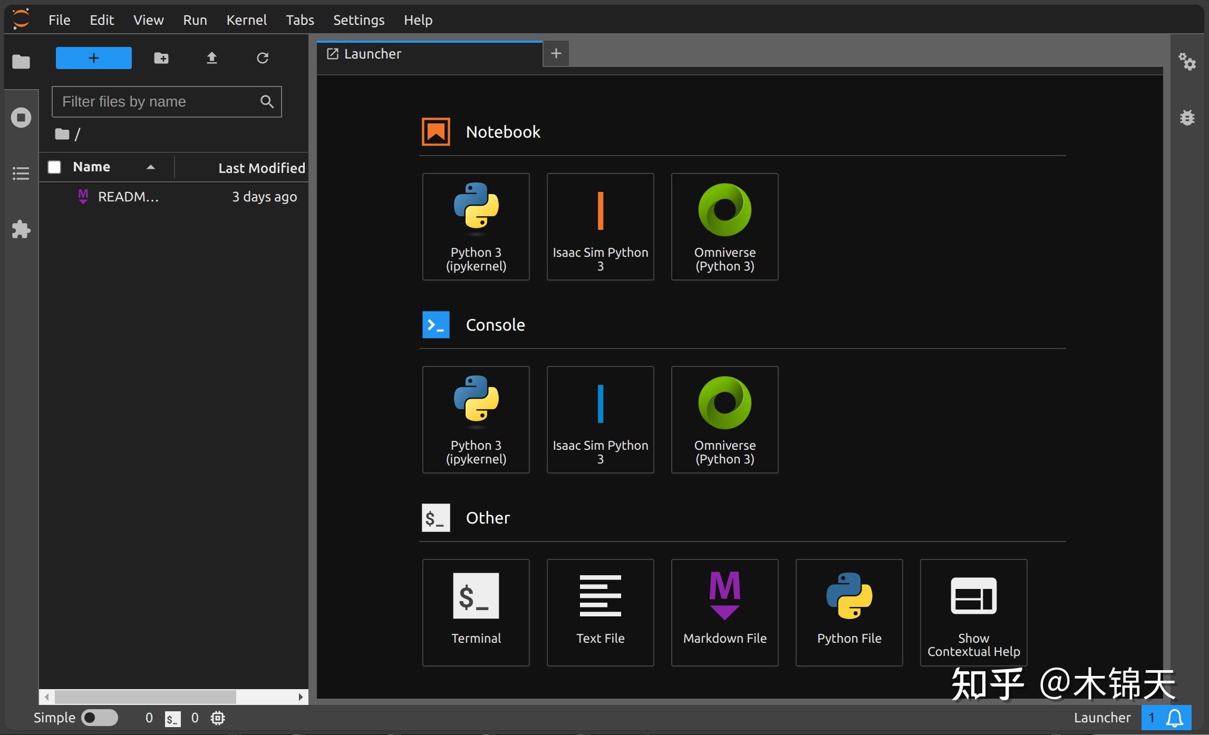Screen dimensions: 1209x735
Task: Open the Table of Contents sidebar
Action: click(21, 173)
